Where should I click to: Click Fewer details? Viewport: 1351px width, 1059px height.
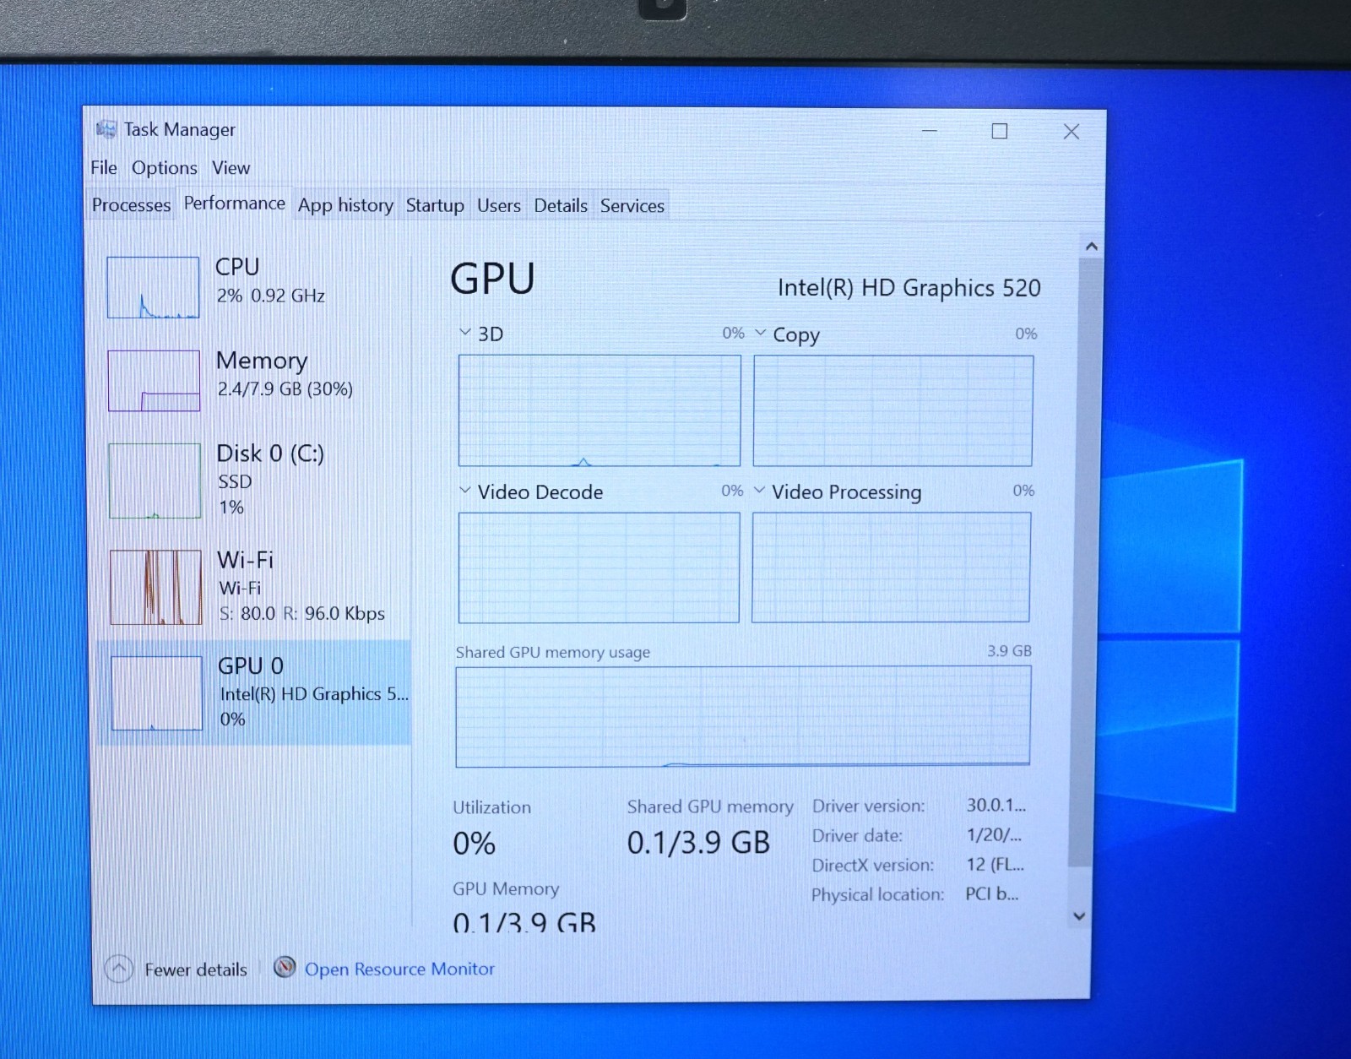195,969
